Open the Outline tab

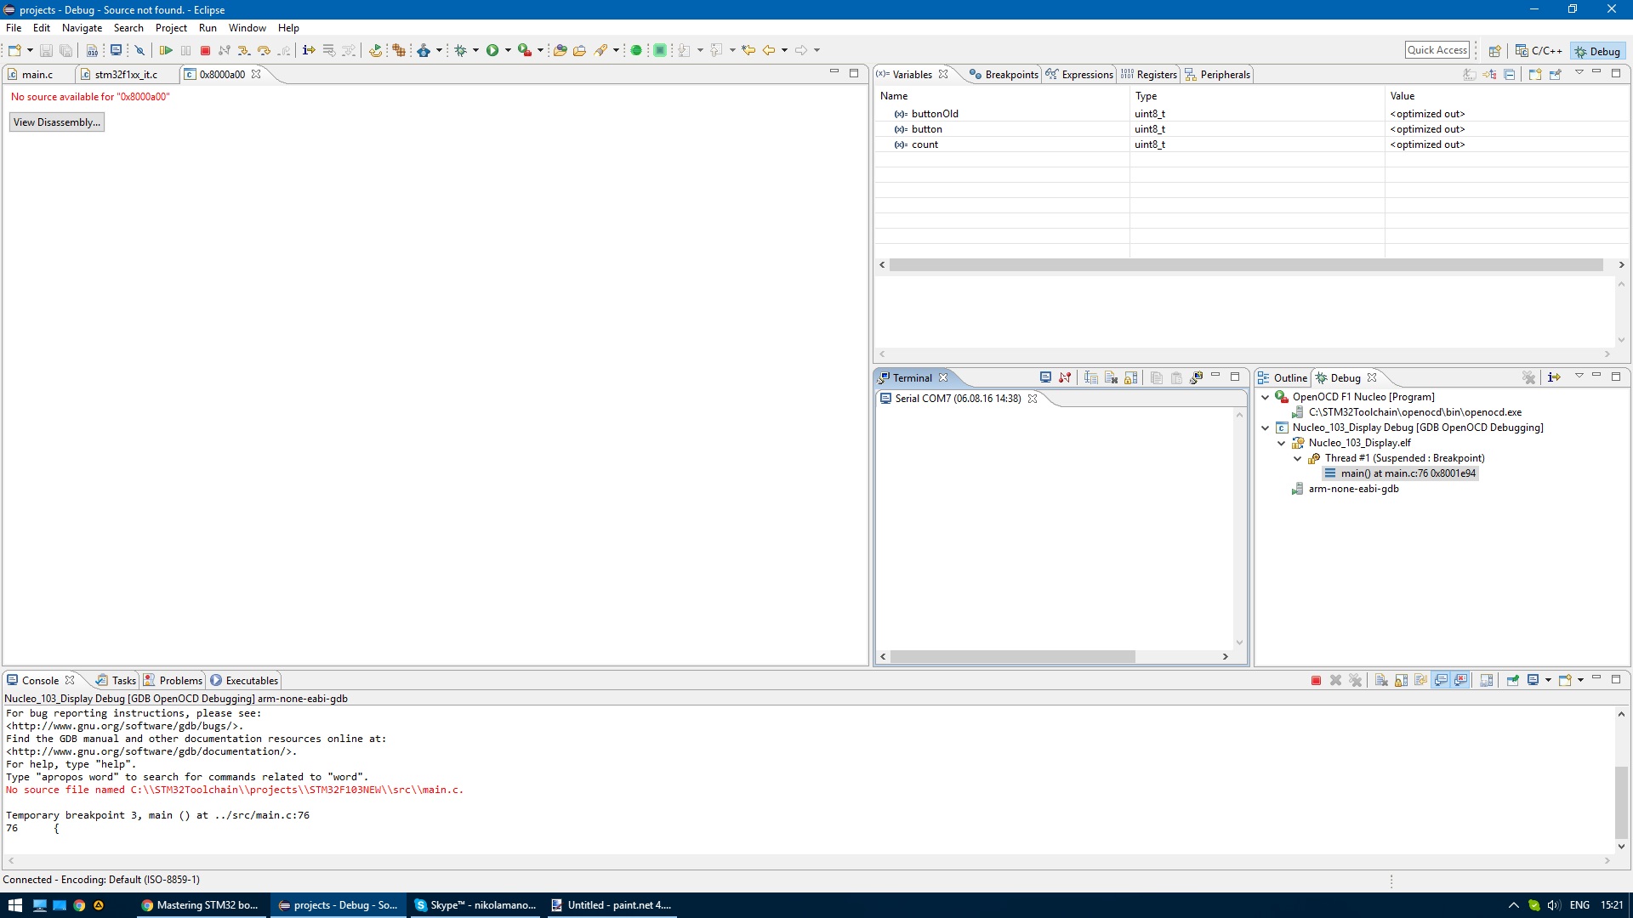(1283, 378)
